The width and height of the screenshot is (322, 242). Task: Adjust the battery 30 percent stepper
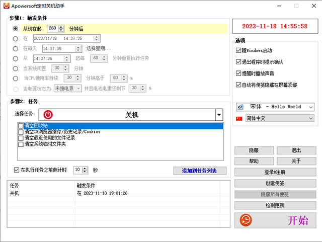[x=143, y=89]
